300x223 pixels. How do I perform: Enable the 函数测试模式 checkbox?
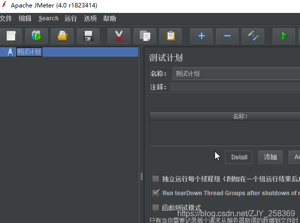pos(155,208)
